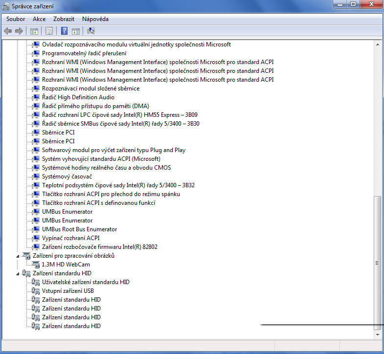Image resolution: width=384 pixels, height=354 pixels.
Task: Click the Forward arrow toolbar button
Action: coord(19,31)
